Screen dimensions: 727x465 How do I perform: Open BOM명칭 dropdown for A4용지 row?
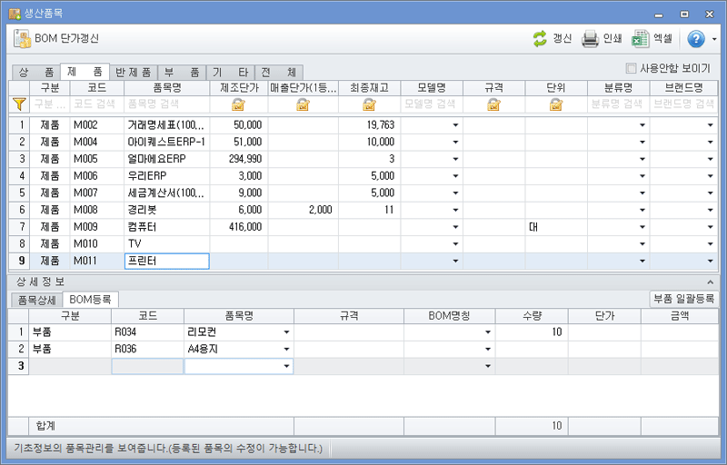pos(488,349)
